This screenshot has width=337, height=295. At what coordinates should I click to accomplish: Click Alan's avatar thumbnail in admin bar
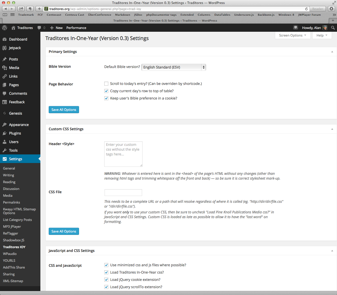(x=325, y=28)
